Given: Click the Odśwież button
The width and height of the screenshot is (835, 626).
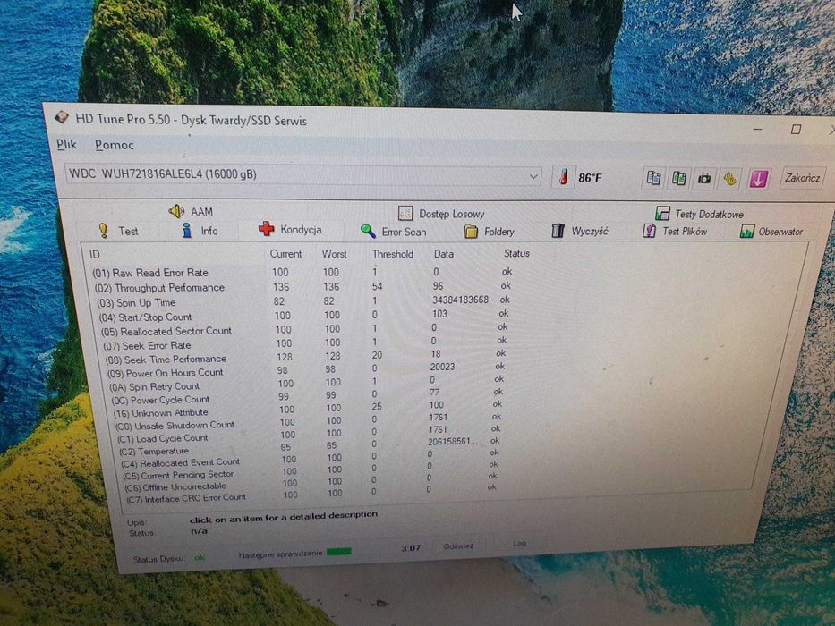Looking at the screenshot, I should tap(458, 546).
